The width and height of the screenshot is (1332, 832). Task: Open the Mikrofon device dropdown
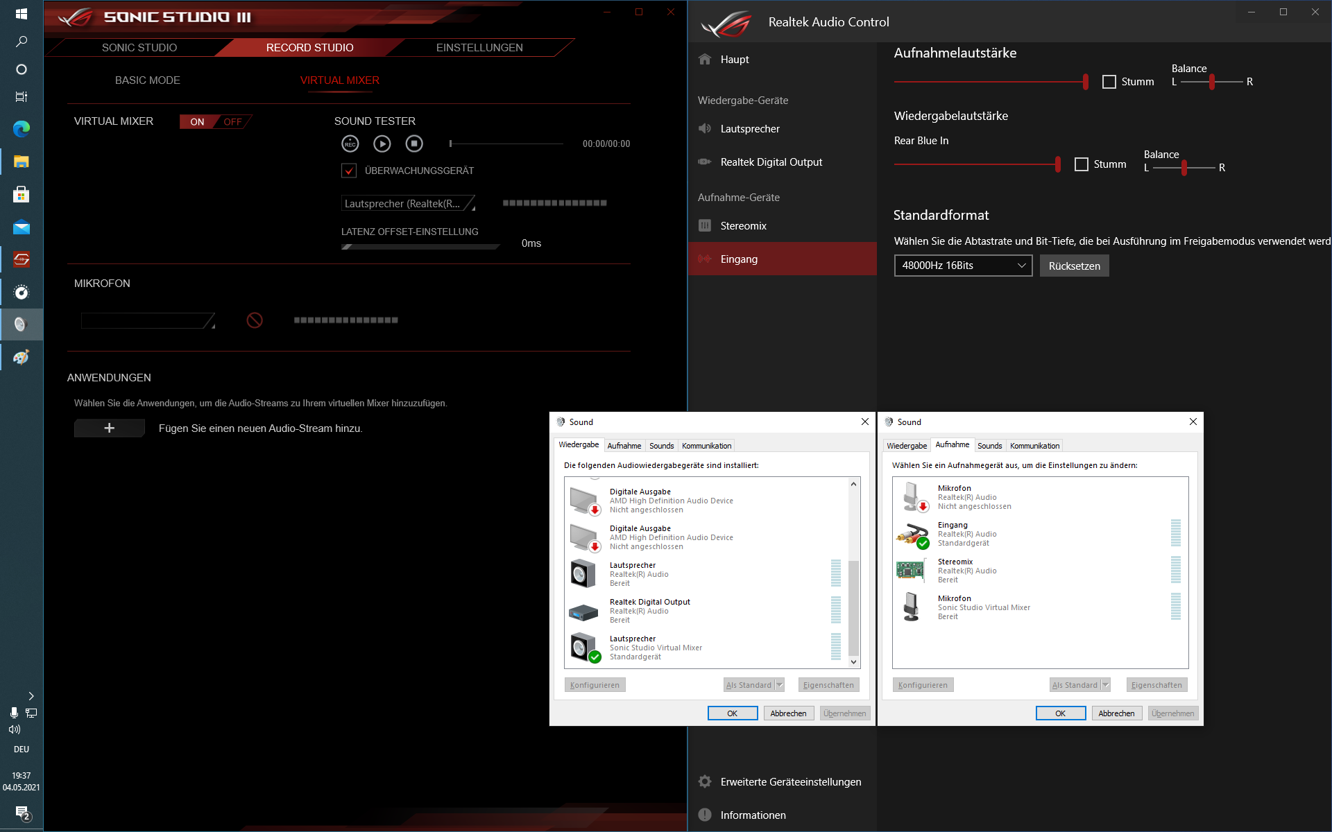point(147,320)
